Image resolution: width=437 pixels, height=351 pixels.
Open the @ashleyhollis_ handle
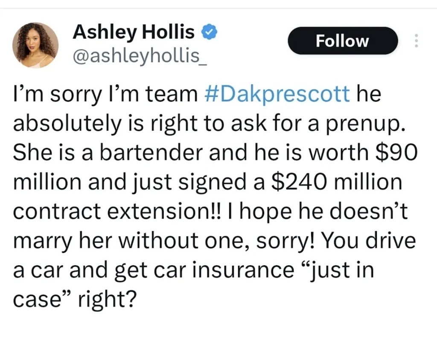click(140, 56)
